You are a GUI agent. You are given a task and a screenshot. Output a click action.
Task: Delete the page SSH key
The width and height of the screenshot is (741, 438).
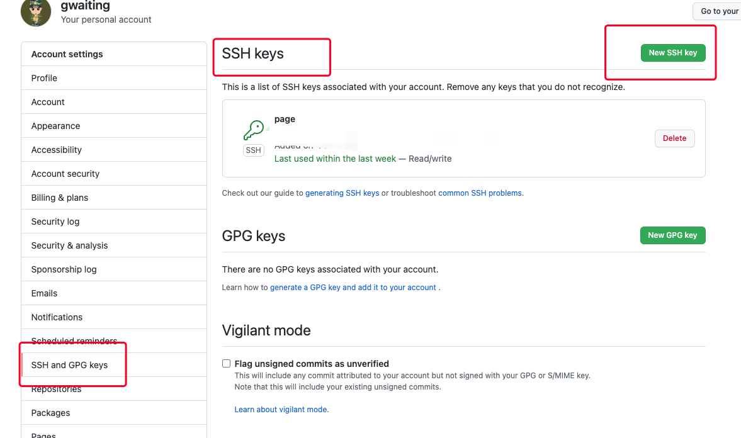(674, 138)
